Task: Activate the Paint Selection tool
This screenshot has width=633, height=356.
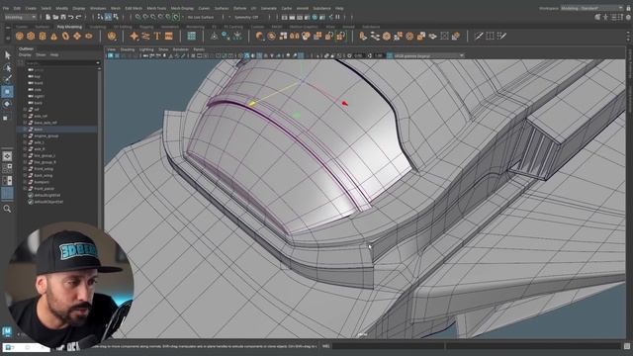Action: (x=7, y=79)
